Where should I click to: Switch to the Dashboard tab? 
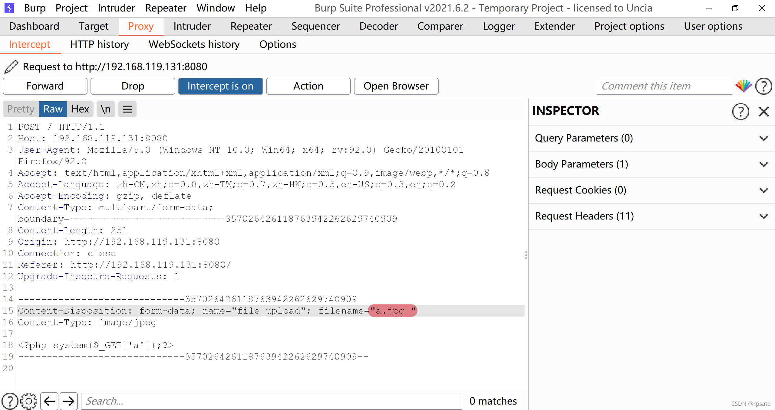click(34, 26)
